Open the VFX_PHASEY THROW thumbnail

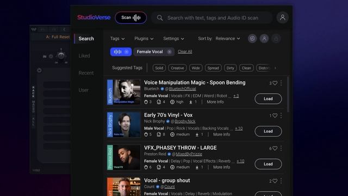[124, 157]
